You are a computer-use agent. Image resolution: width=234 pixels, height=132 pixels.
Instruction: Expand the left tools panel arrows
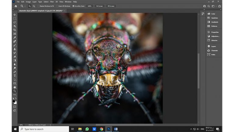tap(13, 9)
